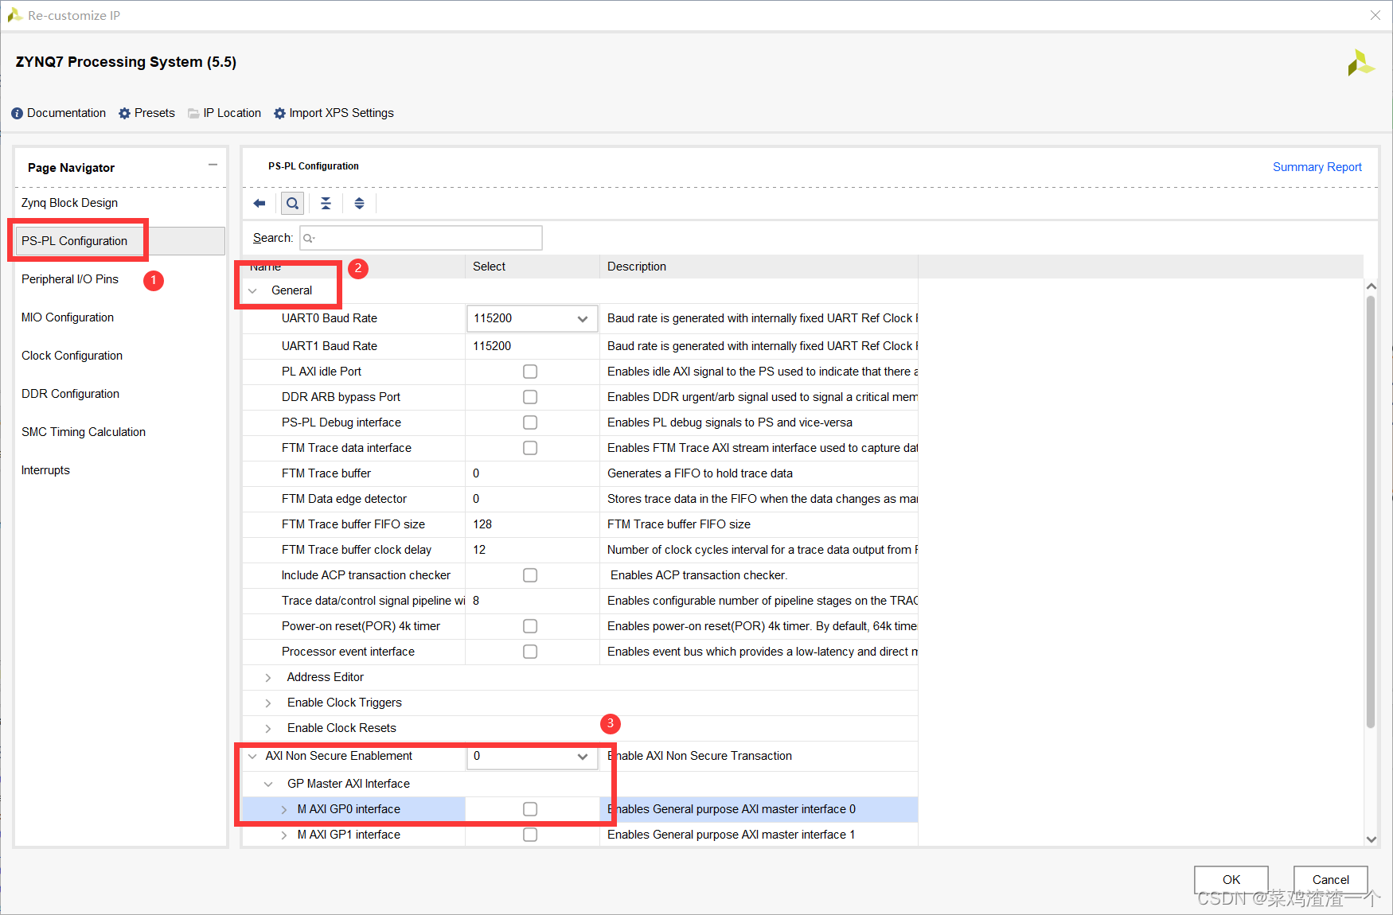Toggle PS-PL Debug interface checkbox
The image size is (1393, 915).
(530, 422)
